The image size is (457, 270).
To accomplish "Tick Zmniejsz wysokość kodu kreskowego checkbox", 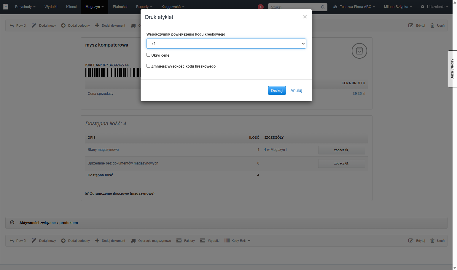I will pos(149,66).
